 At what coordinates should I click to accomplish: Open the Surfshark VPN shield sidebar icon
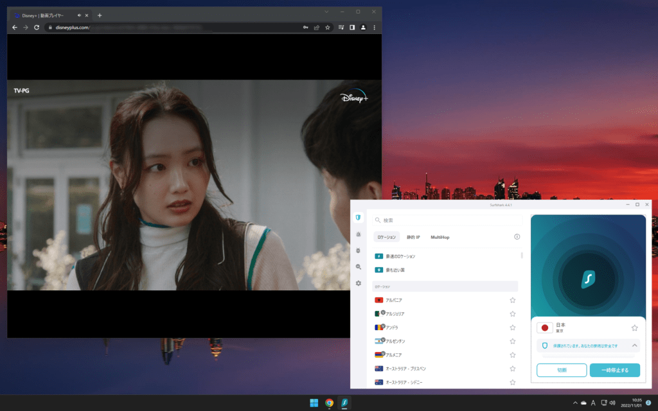click(x=358, y=218)
